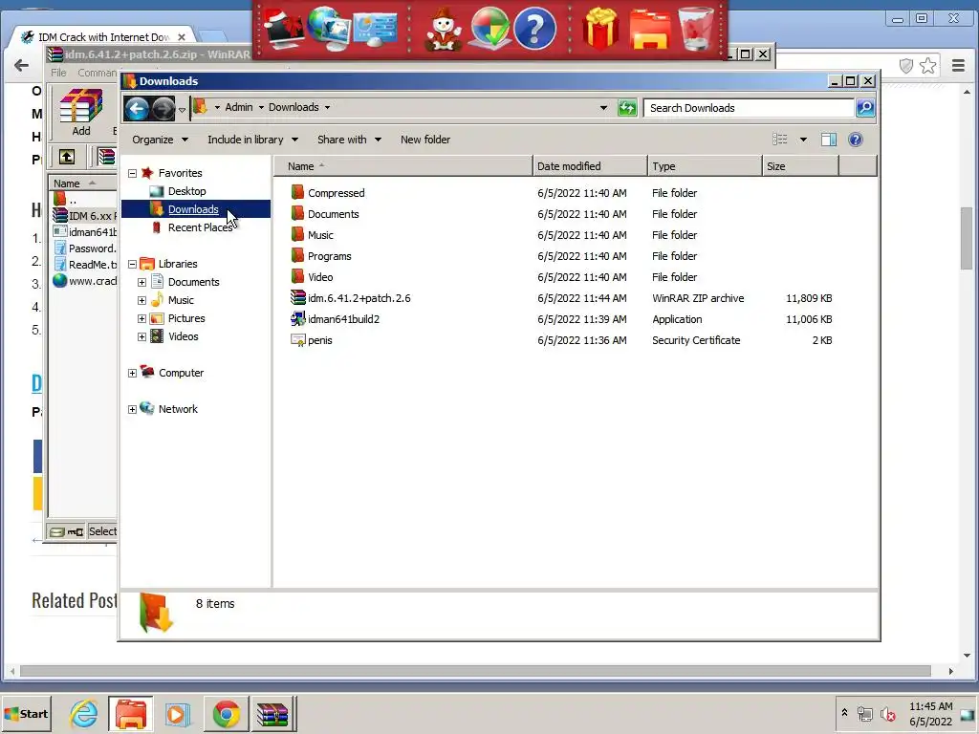The image size is (979, 734).
Task: Click the Santa hat computer dock icon
Action: [284, 28]
